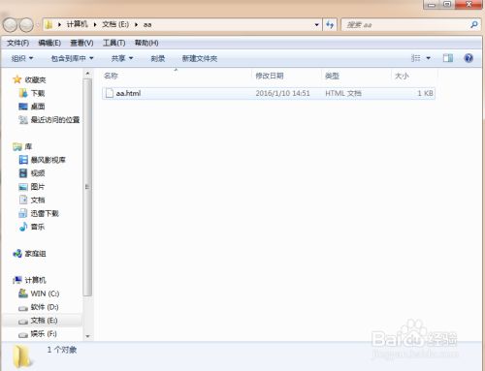Viewport: 485px width, 371px height.
Task: Click the 文档 library icon
Action: click(23, 200)
